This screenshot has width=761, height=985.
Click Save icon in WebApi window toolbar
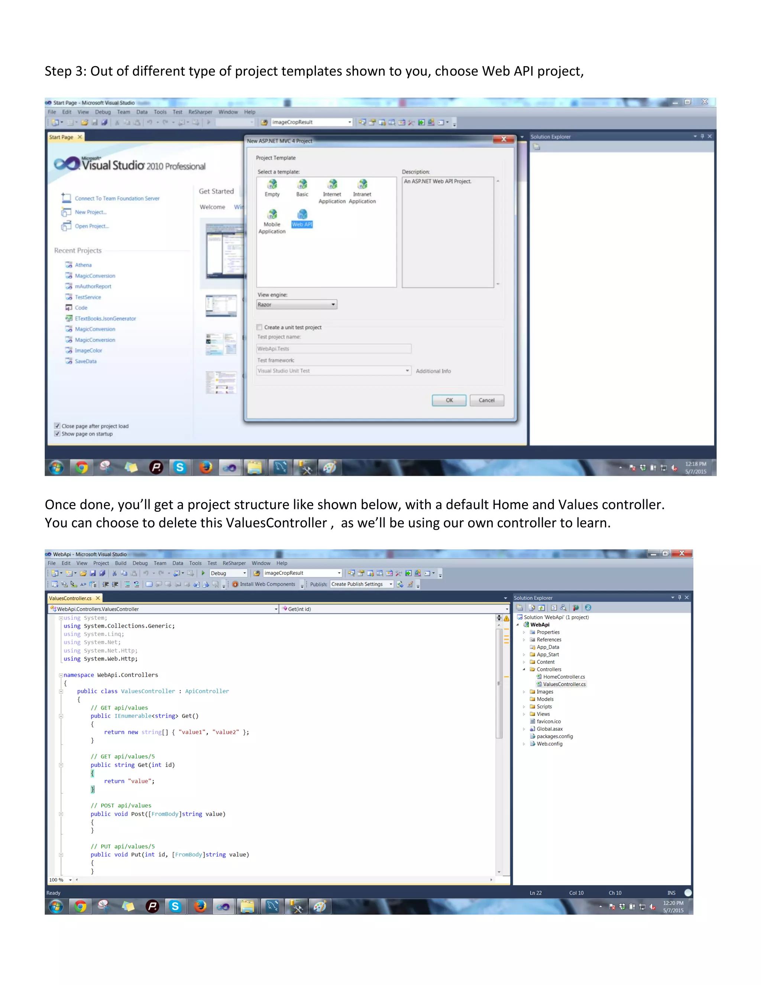pyautogui.click(x=93, y=573)
